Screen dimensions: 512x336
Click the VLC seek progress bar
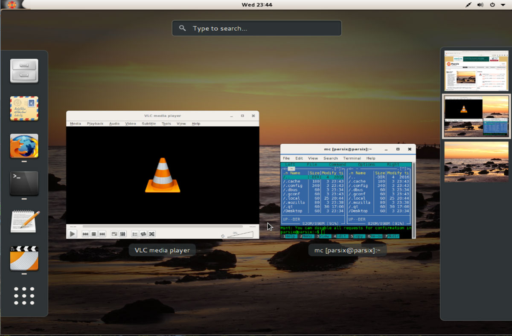point(163,226)
